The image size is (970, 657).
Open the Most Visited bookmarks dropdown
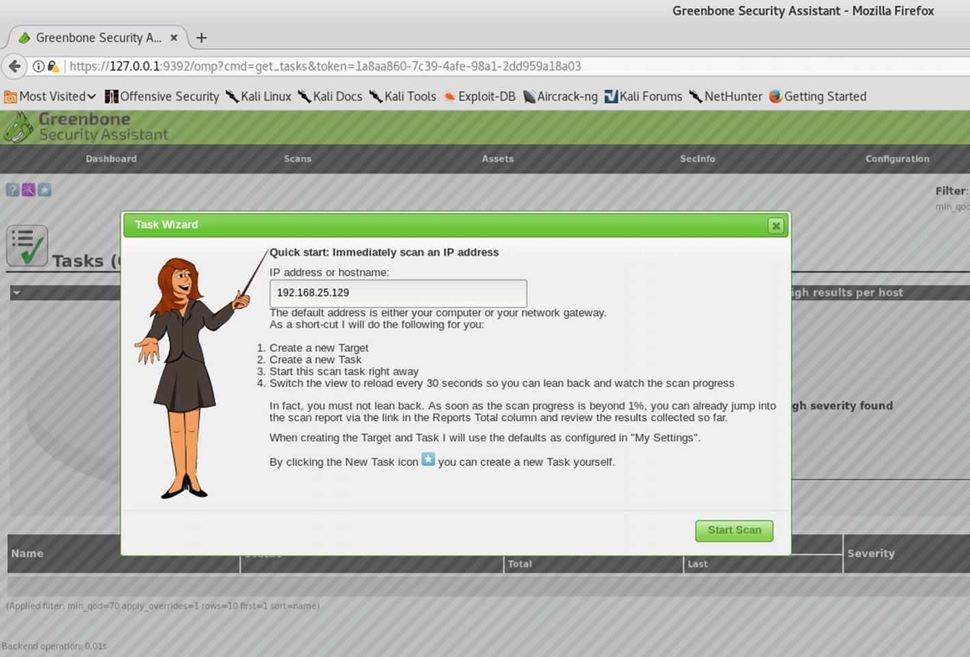[50, 96]
